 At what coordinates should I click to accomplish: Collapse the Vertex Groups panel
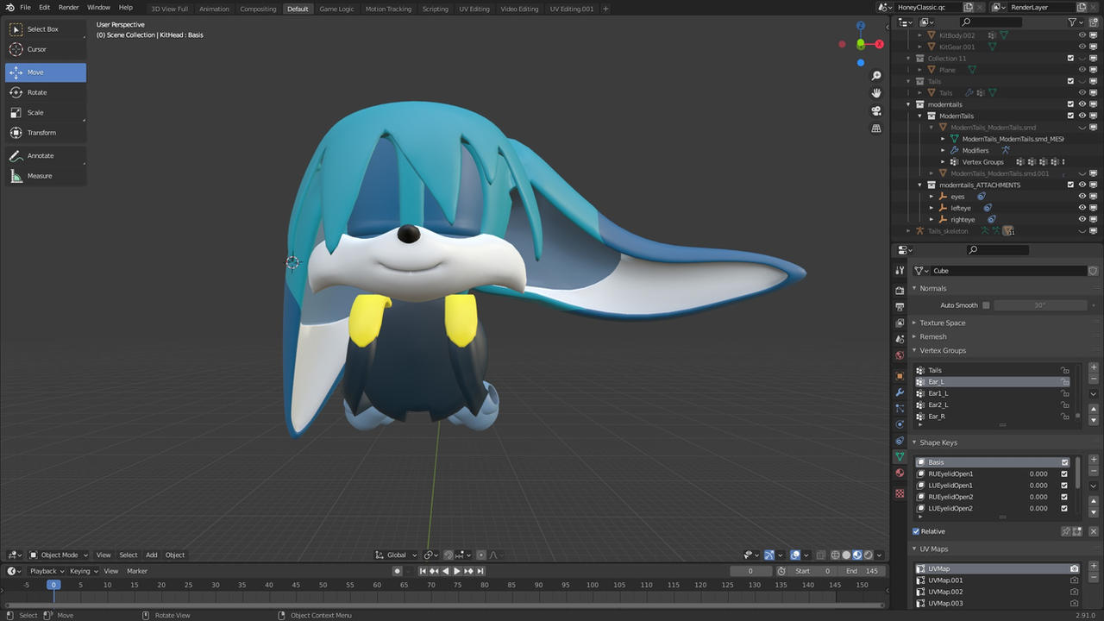pyautogui.click(x=940, y=350)
